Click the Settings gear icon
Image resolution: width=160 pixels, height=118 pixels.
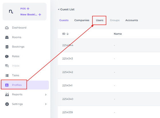tap(7, 104)
